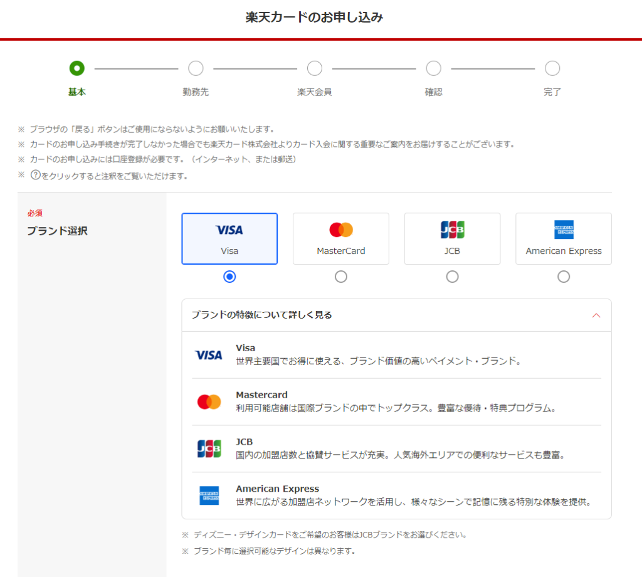The width and height of the screenshot is (642, 577).
Task: Click the red chevron arrow icon
Action: coord(596,315)
